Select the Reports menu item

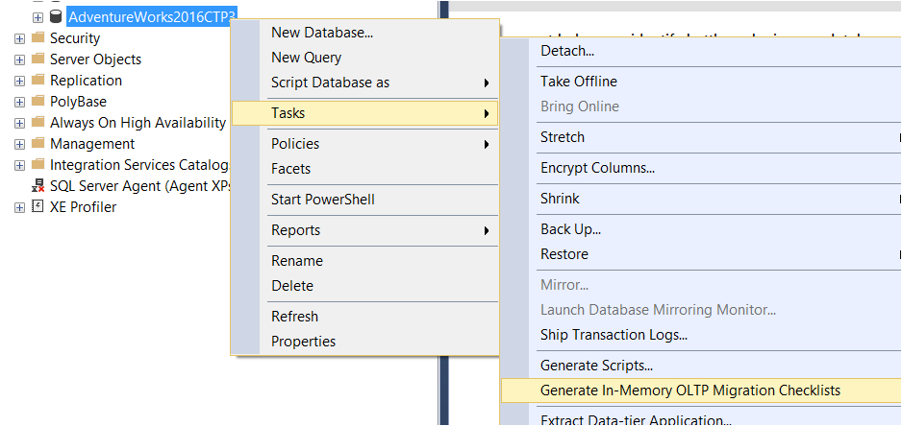(x=364, y=230)
